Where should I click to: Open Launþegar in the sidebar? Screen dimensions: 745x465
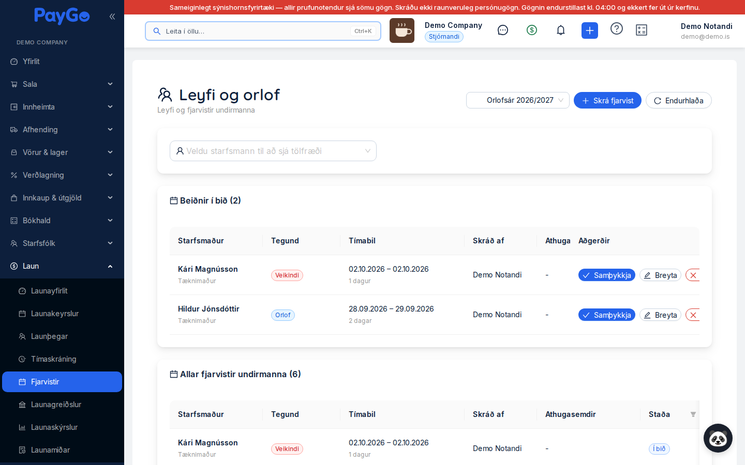tap(62, 336)
